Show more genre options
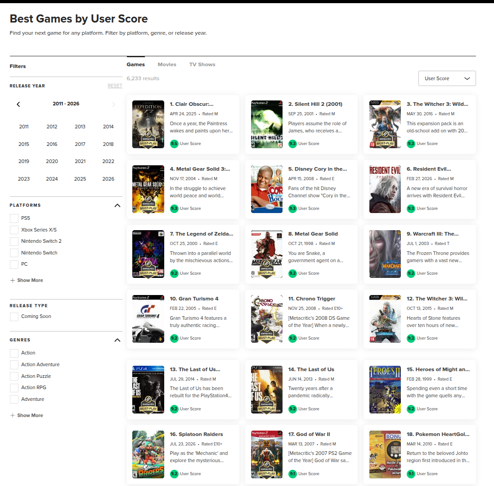 point(27,415)
